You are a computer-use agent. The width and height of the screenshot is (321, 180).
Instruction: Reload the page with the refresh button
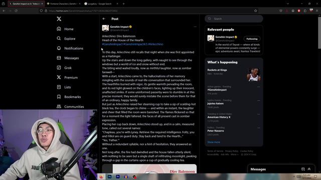click(x=16, y=10)
